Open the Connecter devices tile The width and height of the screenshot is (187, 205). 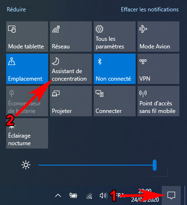click(x=115, y=101)
